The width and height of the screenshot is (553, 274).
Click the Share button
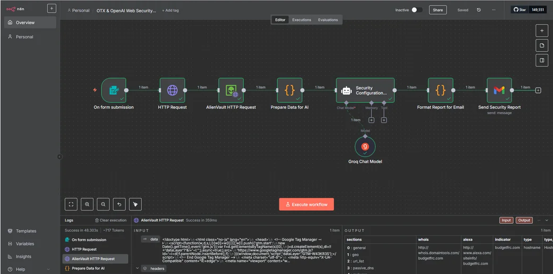438,10
